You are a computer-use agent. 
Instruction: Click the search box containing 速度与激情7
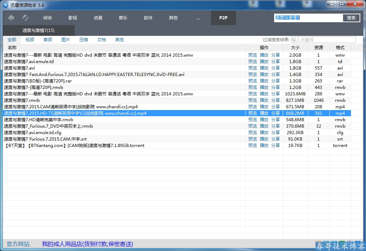coord(308,18)
